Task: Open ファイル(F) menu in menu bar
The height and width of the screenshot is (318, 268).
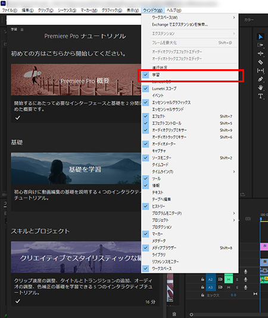Action: [10, 10]
